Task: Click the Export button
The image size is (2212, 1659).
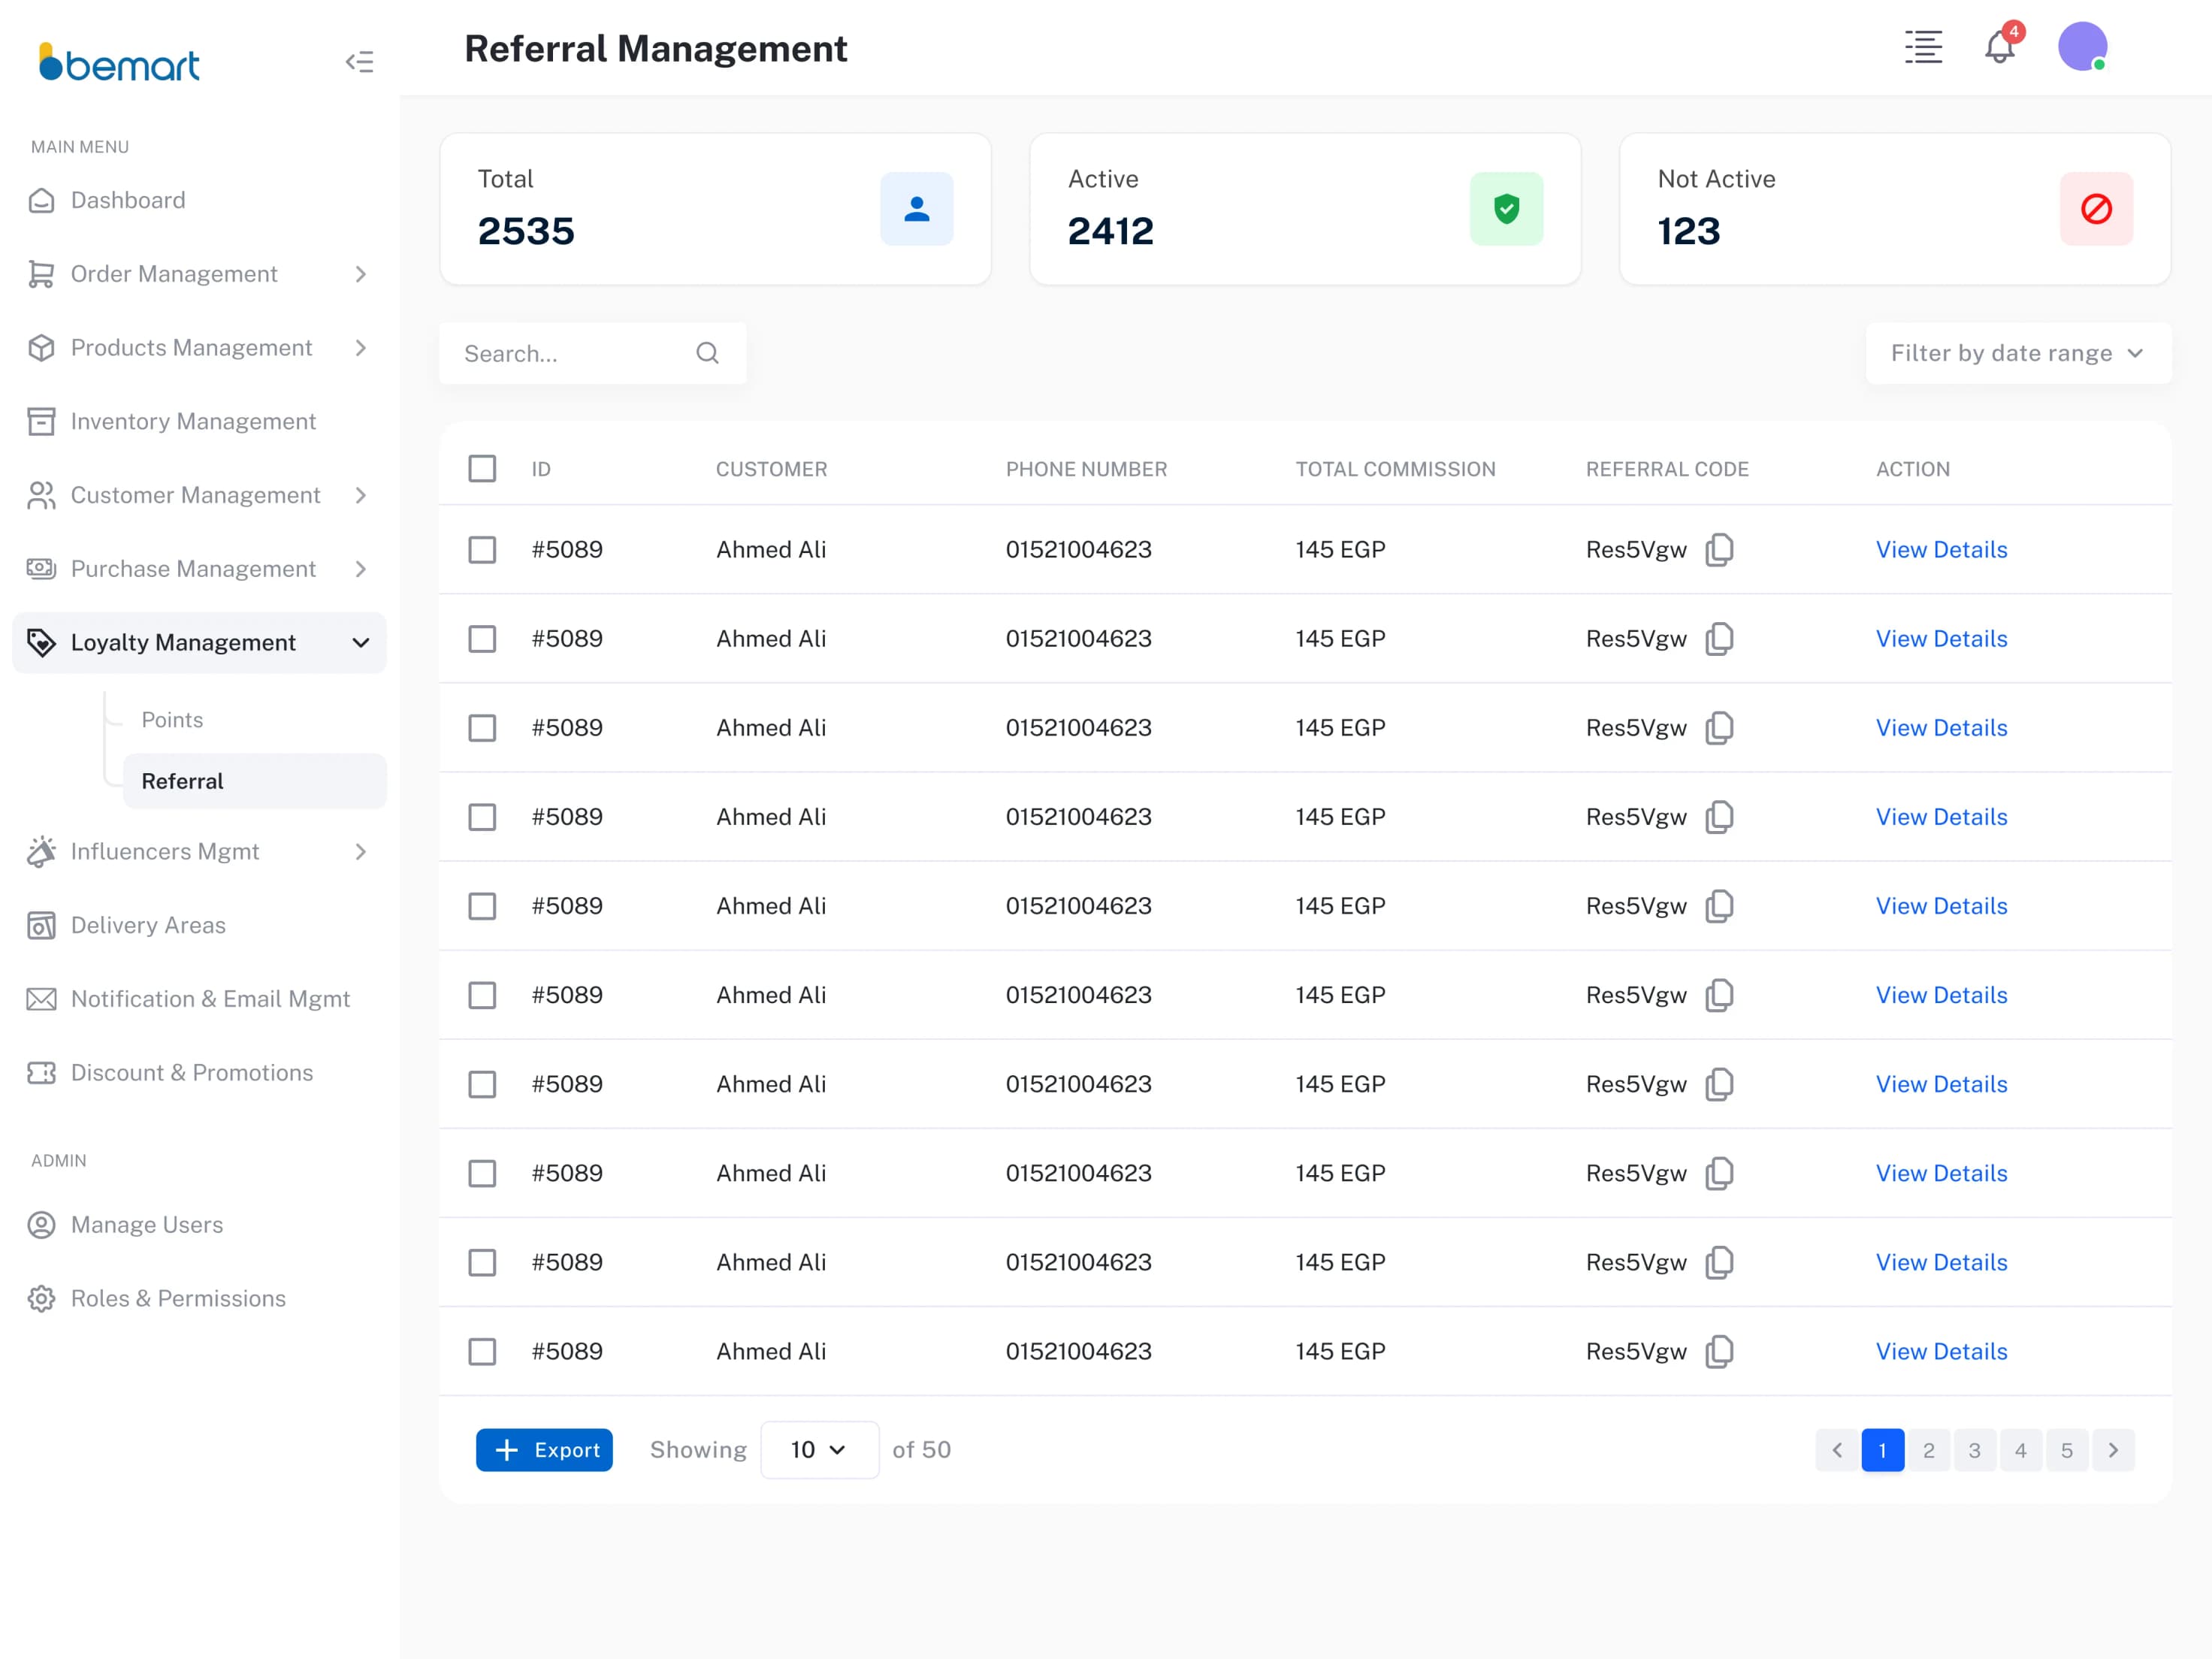Action: coord(544,1450)
